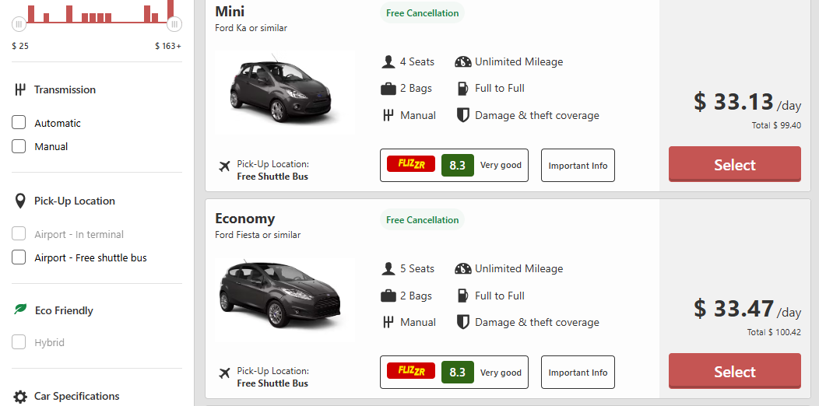Image resolution: width=819 pixels, height=406 pixels.
Task: Click the 8.3 rating badge on Economy card
Action: pos(457,373)
